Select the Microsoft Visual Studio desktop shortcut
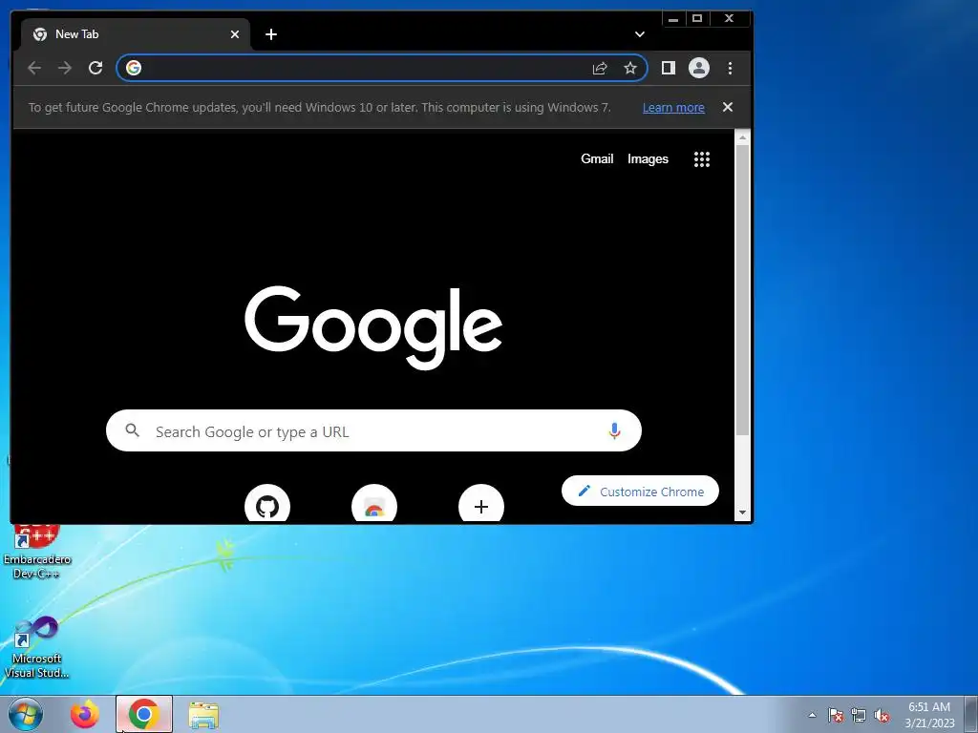Screen dimensions: 978x733 (x=36, y=648)
